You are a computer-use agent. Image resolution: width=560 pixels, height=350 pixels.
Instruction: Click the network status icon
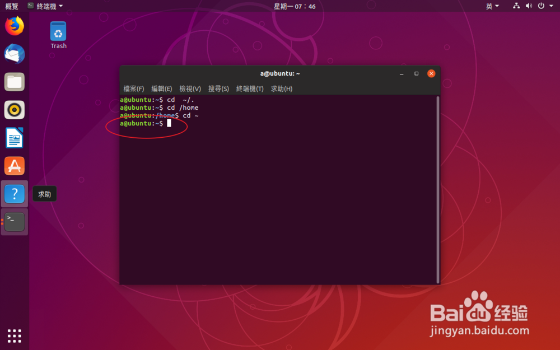[x=516, y=6]
